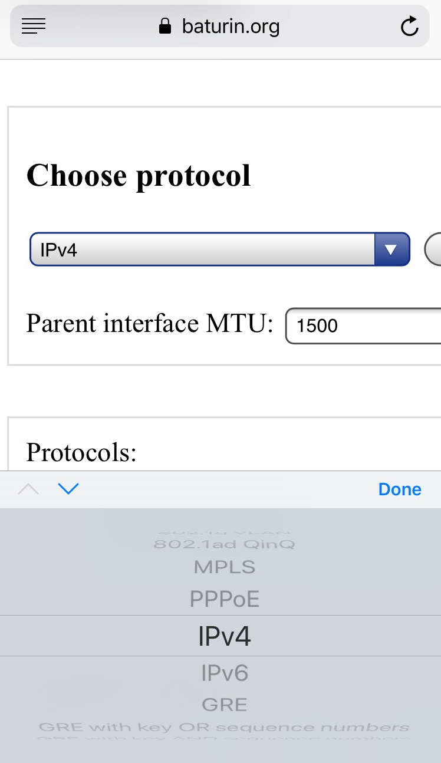Image resolution: width=441 pixels, height=763 pixels.
Task: Open Safari reader view lines icon
Action: [34, 26]
